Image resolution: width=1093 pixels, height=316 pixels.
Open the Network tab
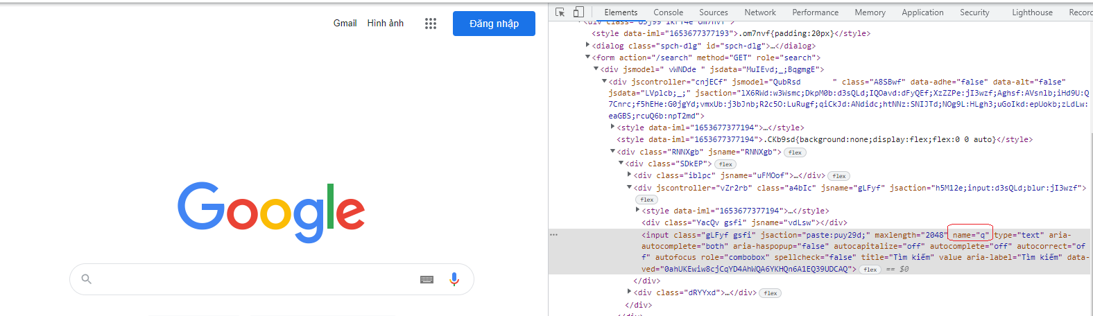point(760,12)
